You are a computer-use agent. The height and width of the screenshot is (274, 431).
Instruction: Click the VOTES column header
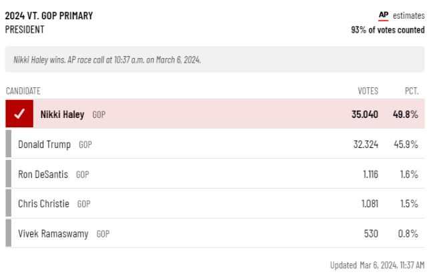point(368,91)
